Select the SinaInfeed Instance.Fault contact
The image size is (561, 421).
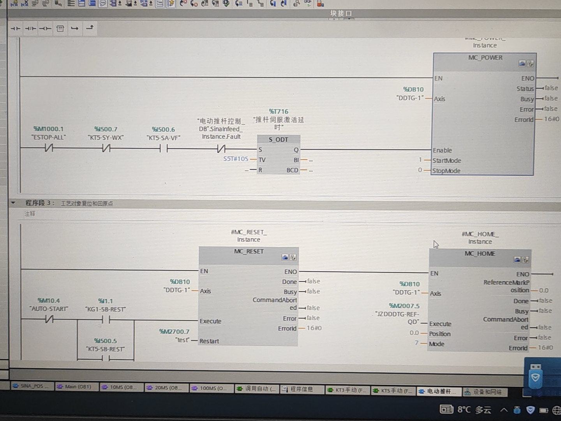click(x=221, y=149)
